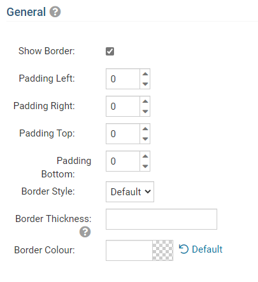Decrease Padding Top with down arrow

coord(145,138)
